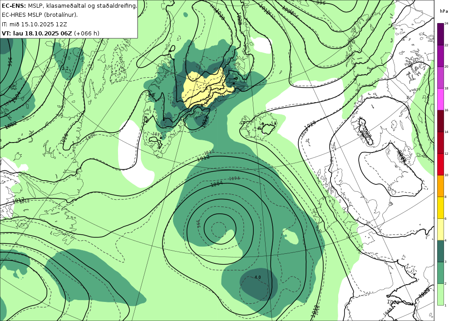The height and width of the screenshot is (321, 454).
Task: Click the colorbar tick label '10'
Action: tap(446, 175)
